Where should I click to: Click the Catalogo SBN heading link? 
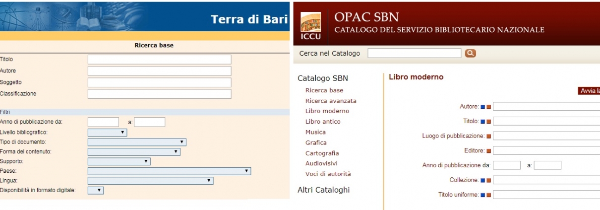pos(323,78)
